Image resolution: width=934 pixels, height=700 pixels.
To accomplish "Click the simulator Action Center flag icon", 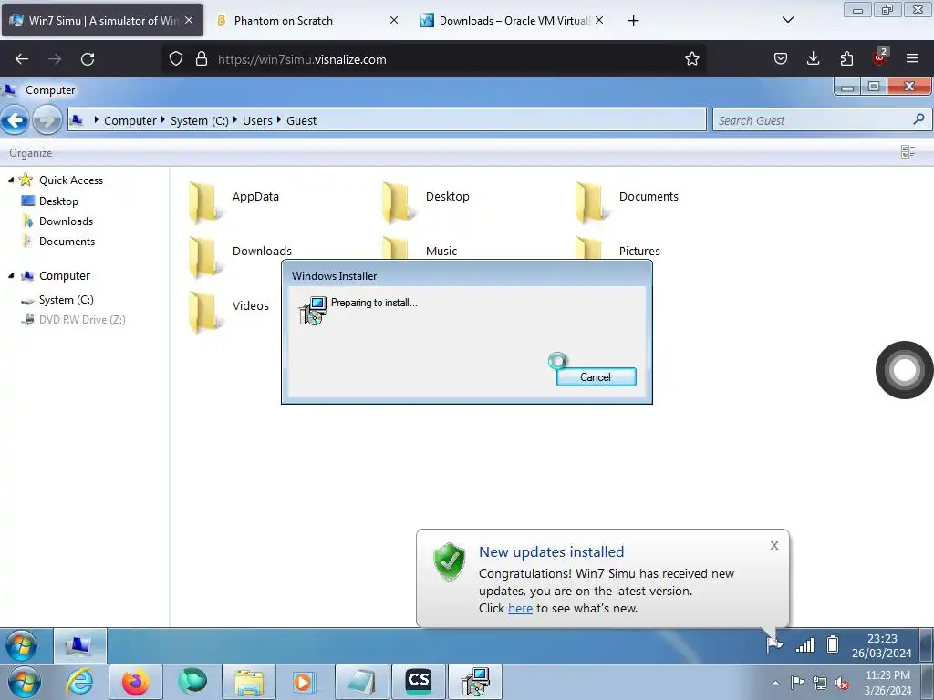I will [774, 644].
